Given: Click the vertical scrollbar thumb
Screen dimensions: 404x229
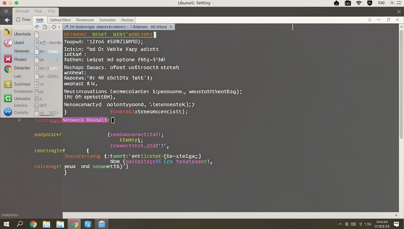Looking at the screenshot, I should (x=401, y=84).
